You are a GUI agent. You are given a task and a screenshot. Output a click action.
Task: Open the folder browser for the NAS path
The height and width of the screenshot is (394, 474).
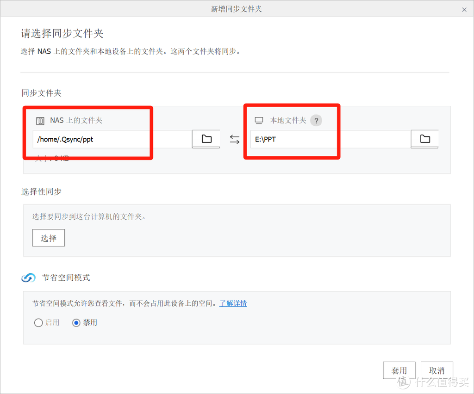206,139
